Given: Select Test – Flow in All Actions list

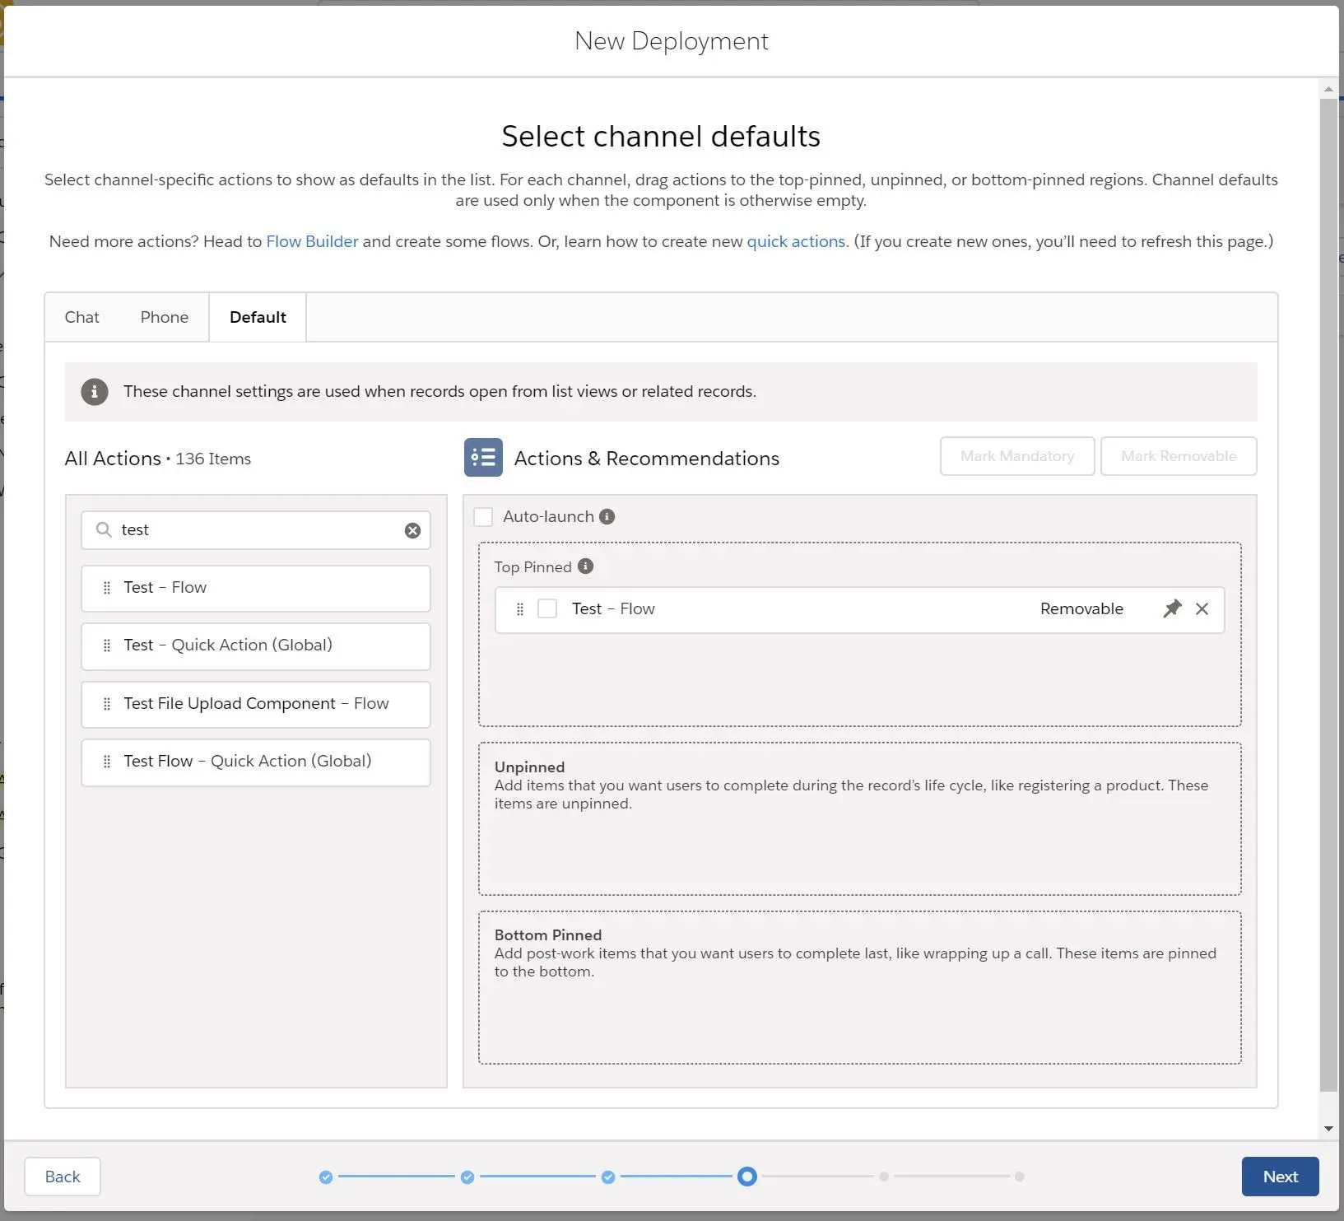Looking at the screenshot, I should pos(256,588).
